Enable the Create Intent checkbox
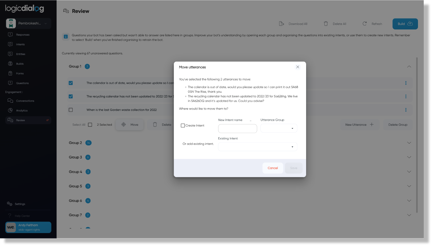The height and width of the screenshot is (246, 432). point(183,125)
